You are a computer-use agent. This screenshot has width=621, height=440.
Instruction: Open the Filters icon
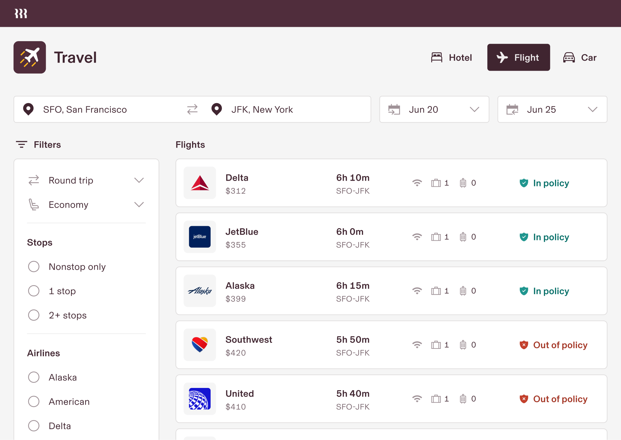(22, 145)
